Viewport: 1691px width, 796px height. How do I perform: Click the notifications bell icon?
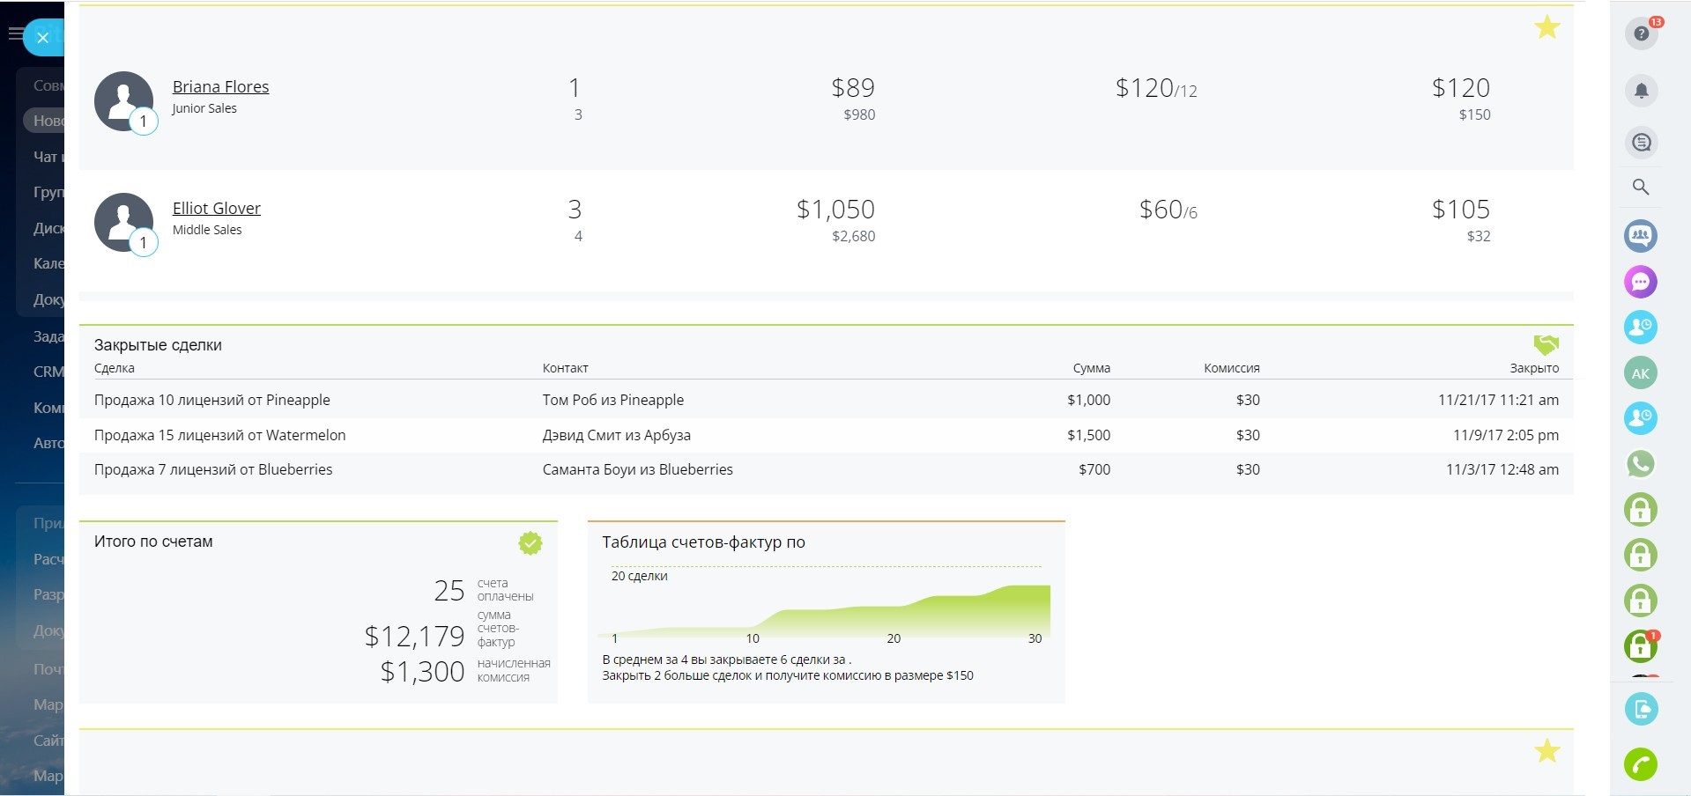(x=1641, y=91)
